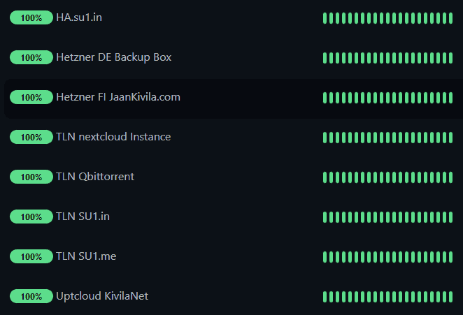Click the heartbeat bar of Uptcloud KivilaNet
The width and height of the screenshot is (463, 315).
(x=387, y=296)
